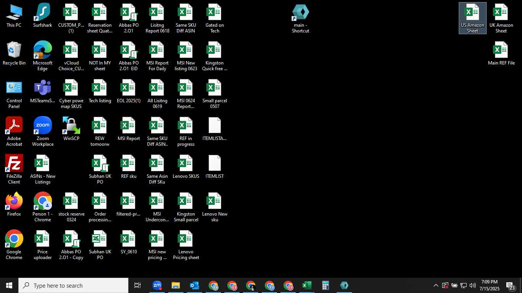The image size is (522, 293).
Task: Open Zoom from the taskbar
Action: (x=157, y=285)
